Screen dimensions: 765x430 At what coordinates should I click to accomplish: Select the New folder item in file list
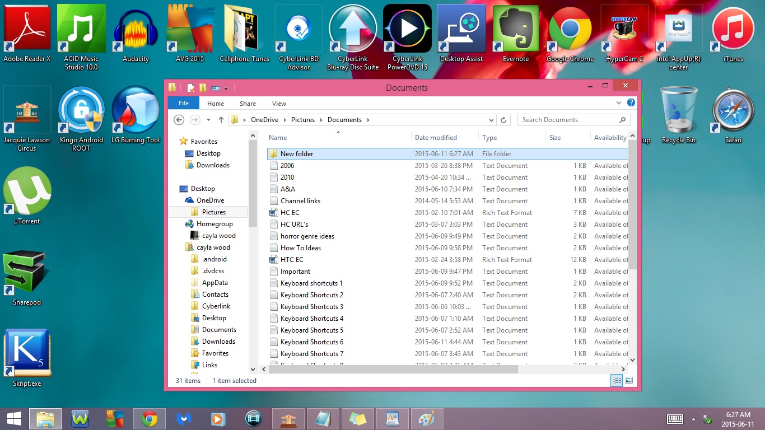tap(447, 154)
